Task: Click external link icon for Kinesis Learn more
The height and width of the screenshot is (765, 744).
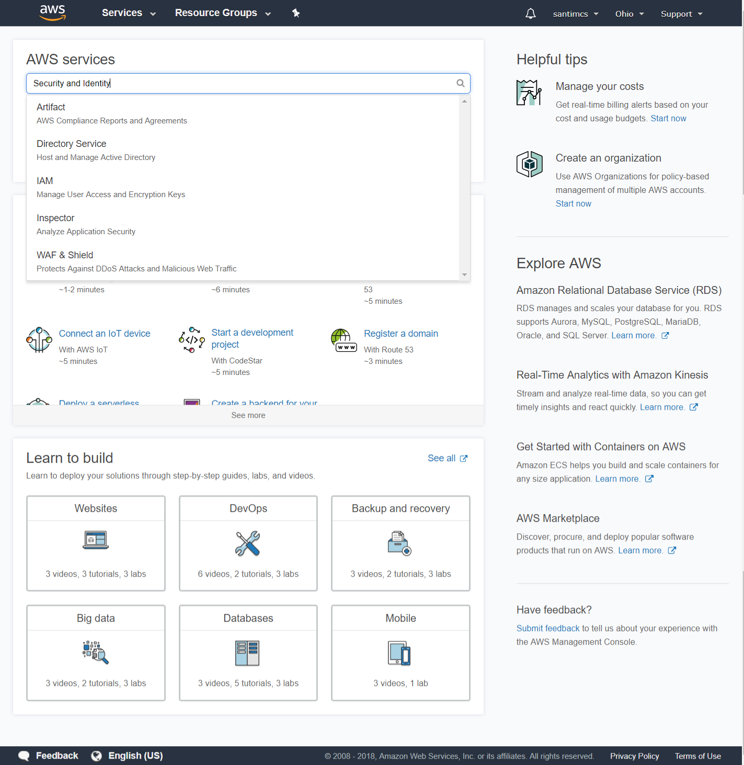Action: [694, 407]
